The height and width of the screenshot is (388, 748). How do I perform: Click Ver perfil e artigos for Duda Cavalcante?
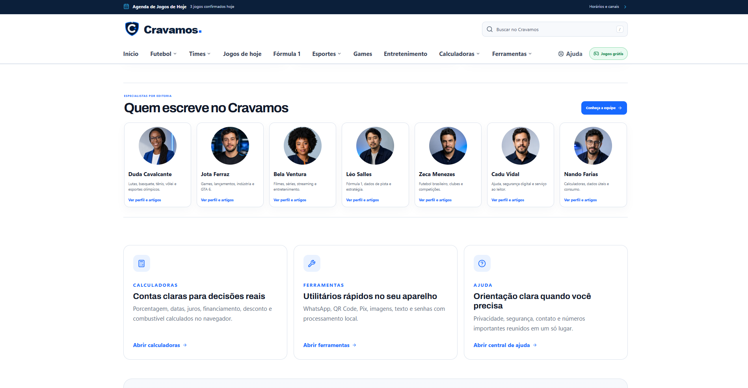point(145,200)
